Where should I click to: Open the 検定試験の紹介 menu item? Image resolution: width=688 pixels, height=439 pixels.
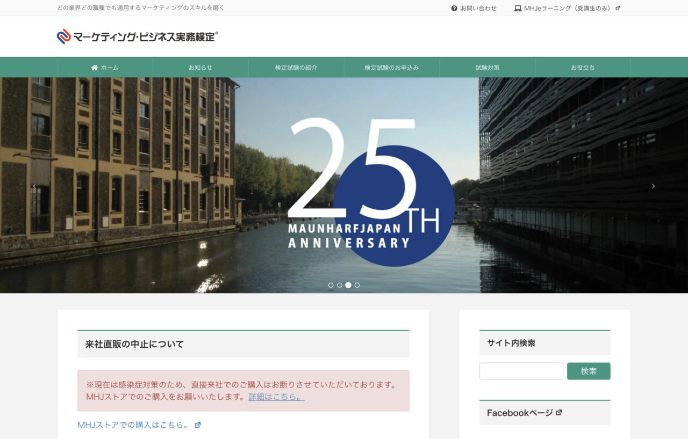coord(296,67)
